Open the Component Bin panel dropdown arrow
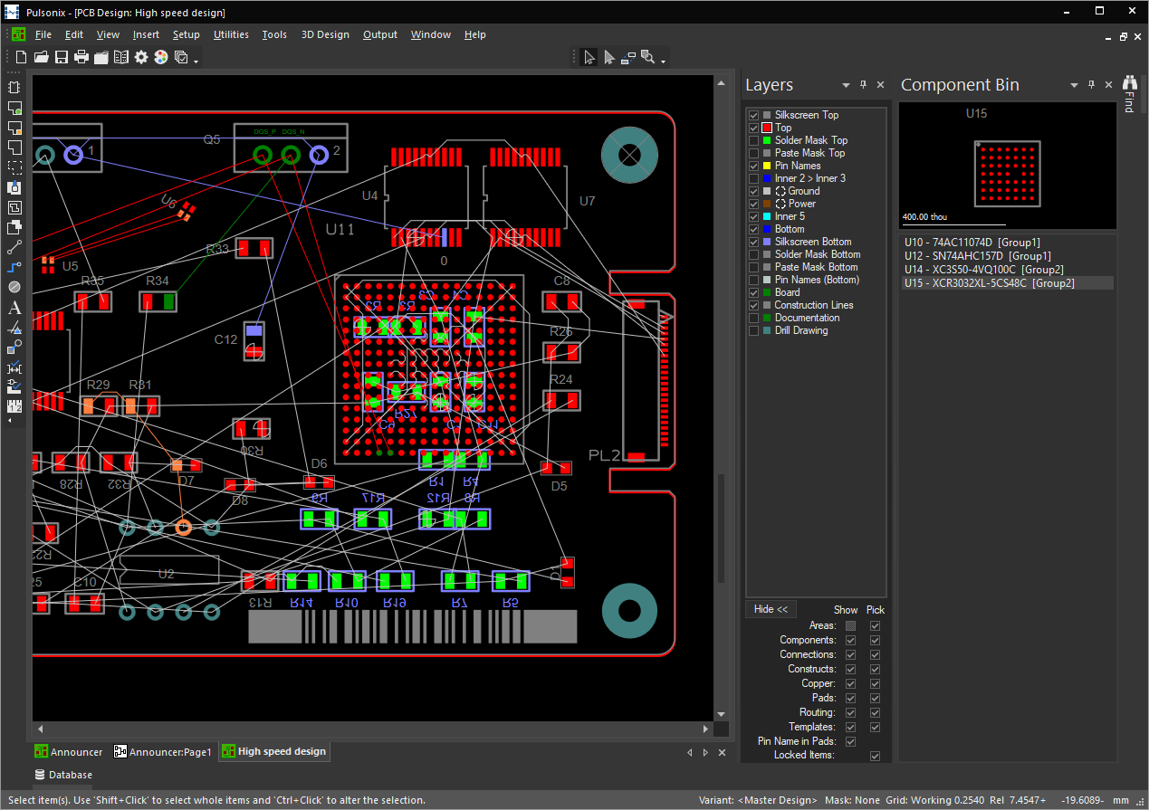 click(x=1074, y=85)
